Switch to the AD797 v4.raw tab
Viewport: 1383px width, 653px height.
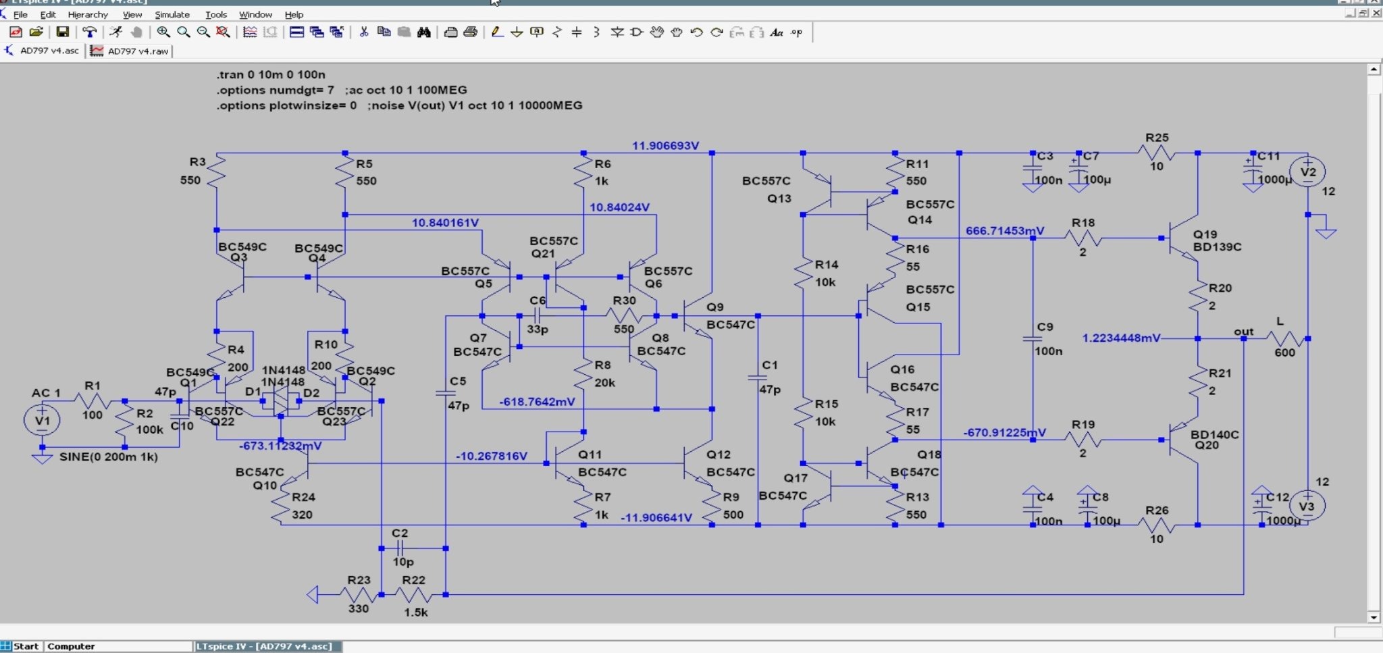pyautogui.click(x=130, y=51)
